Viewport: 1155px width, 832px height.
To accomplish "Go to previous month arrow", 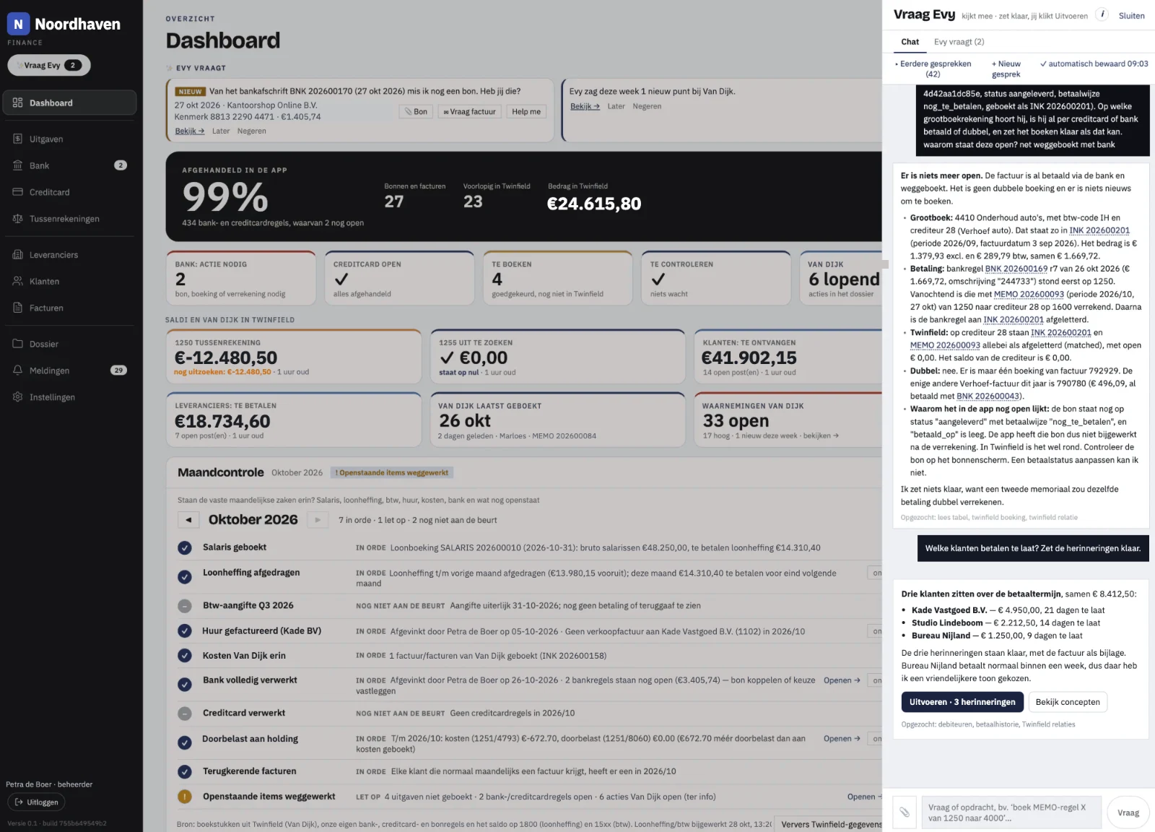I will click(x=188, y=519).
